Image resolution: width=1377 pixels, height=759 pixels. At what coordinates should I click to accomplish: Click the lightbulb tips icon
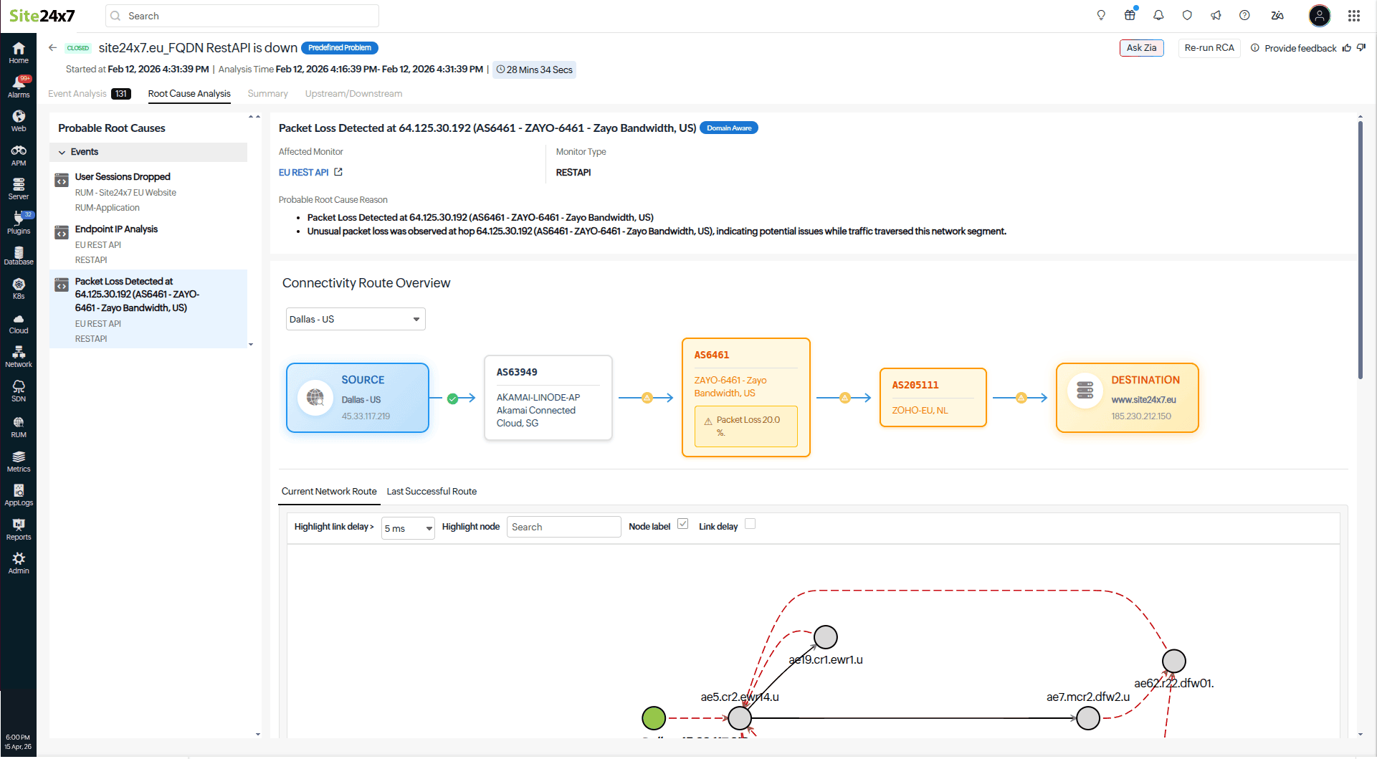click(x=1101, y=15)
